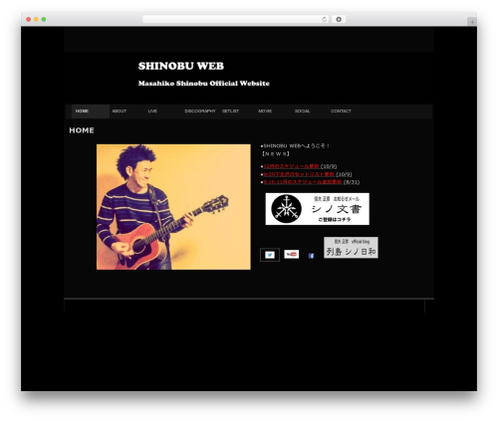
Task: Click the Masahiko Shinobu Official Website tagline
Action: [x=204, y=84]
